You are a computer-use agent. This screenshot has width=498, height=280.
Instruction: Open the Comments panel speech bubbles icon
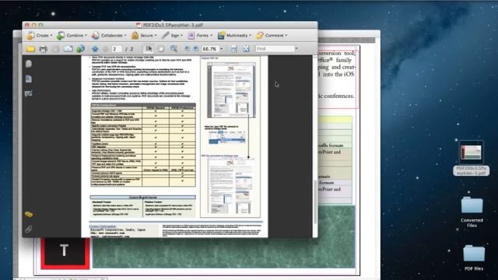(x=29, y=215)
